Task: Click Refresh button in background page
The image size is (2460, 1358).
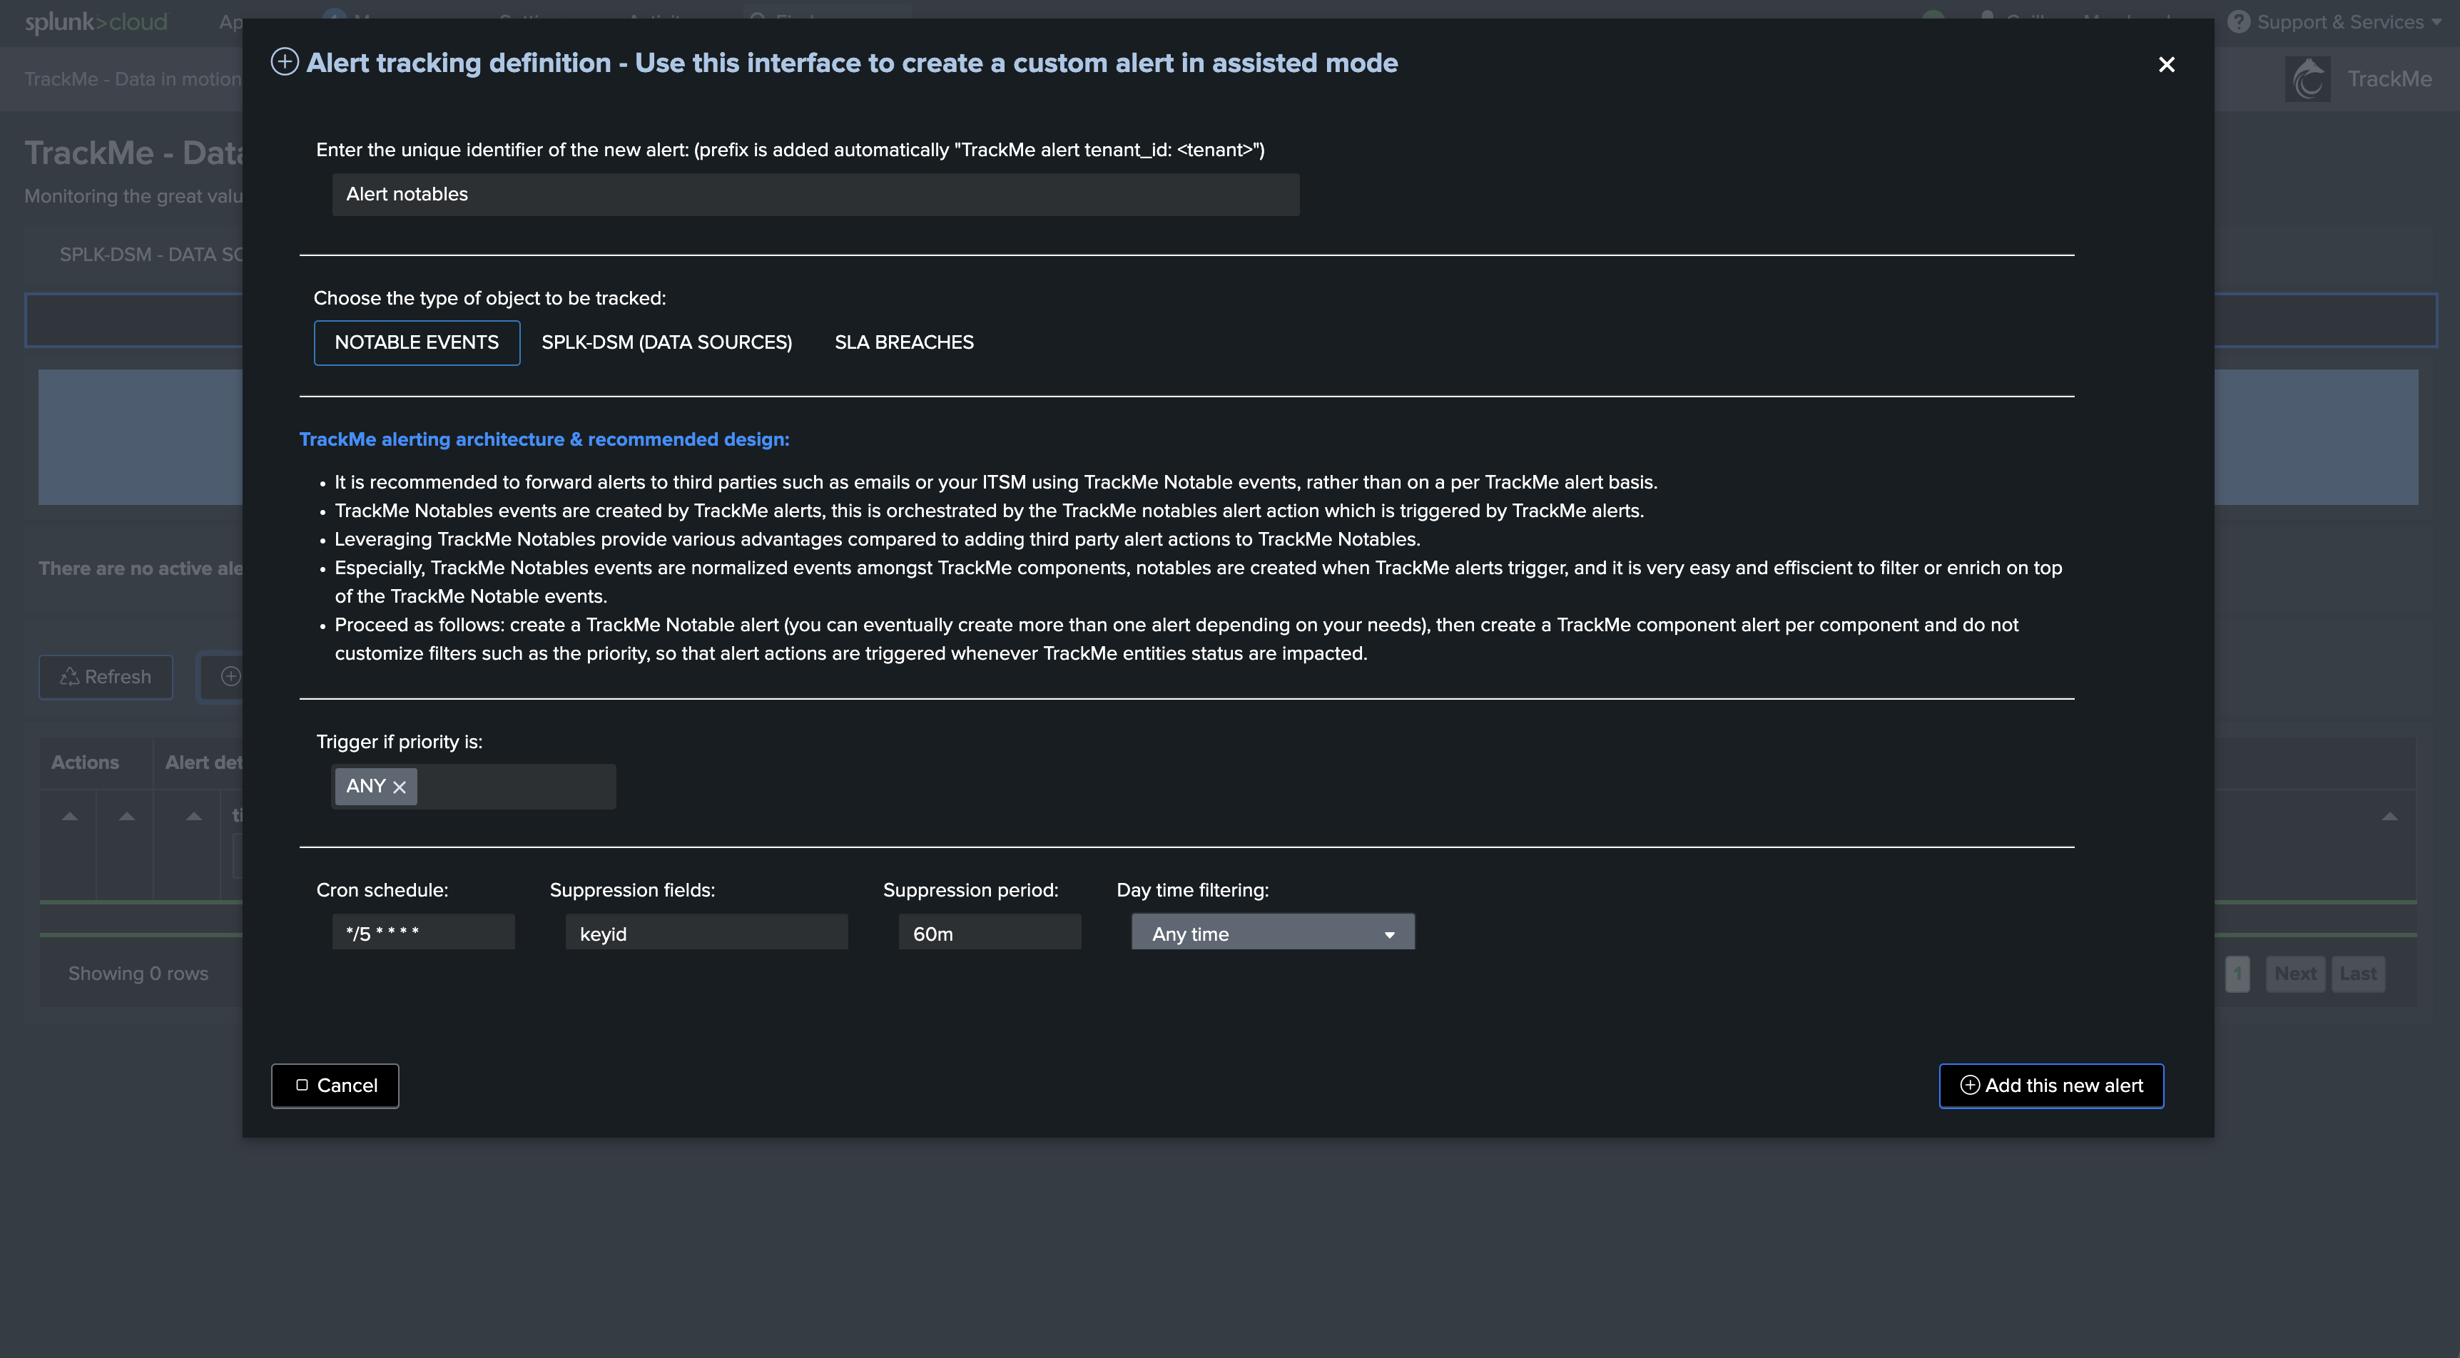Action: pos(106,676)
